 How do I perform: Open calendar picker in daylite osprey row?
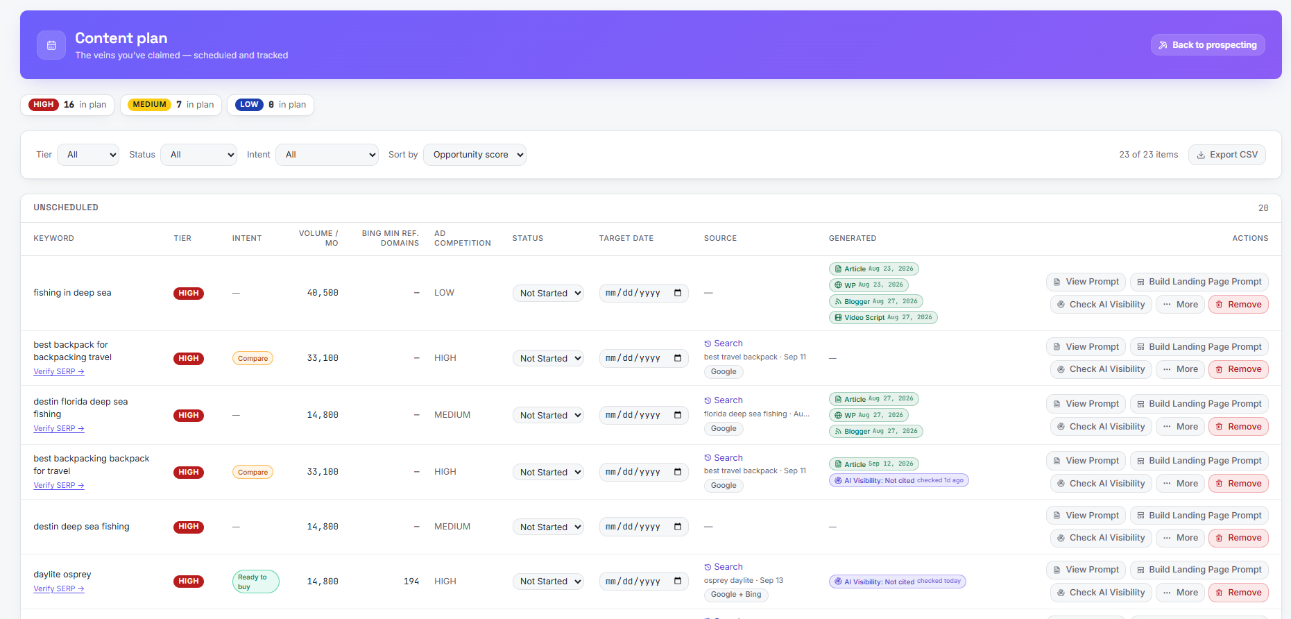pyautogui.click(x=678, y=582)
